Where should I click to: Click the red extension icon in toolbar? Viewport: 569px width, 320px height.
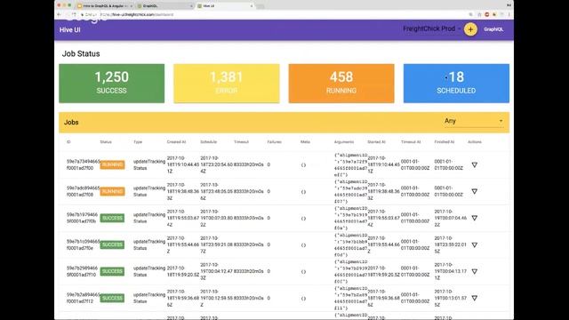tap(487, 14)
